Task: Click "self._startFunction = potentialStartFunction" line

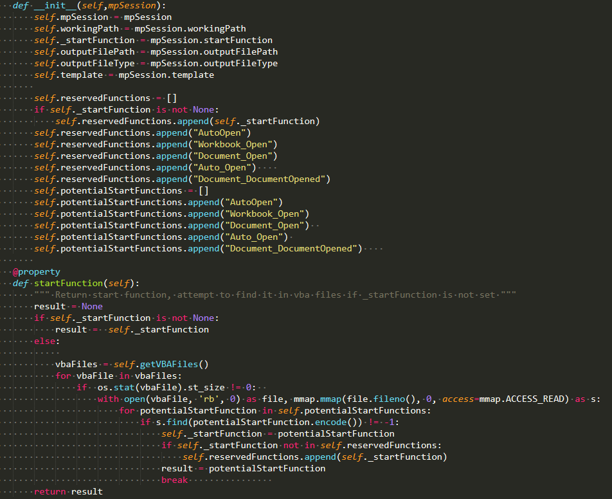Action: [278, 434]
